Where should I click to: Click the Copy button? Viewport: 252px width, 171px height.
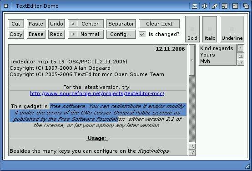[16, 34]
